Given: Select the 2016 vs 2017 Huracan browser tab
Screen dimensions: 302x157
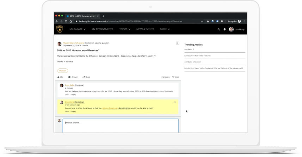Looking at the screenshot, I should (x=82, y=16).
